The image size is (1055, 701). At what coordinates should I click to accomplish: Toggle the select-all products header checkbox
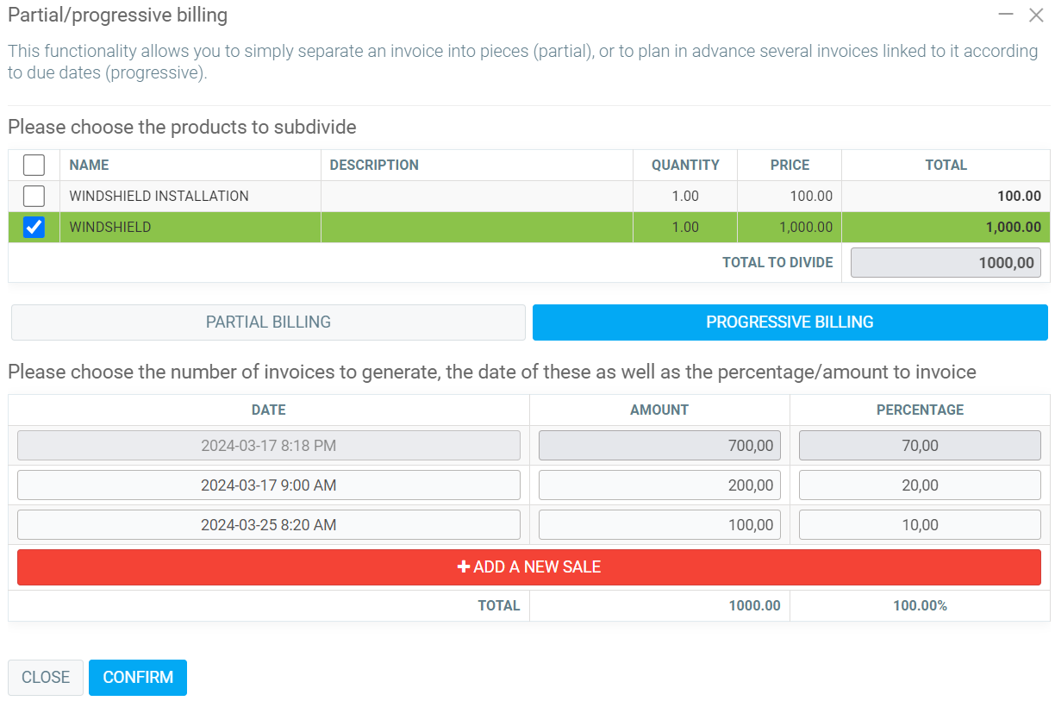coord(34,165)
